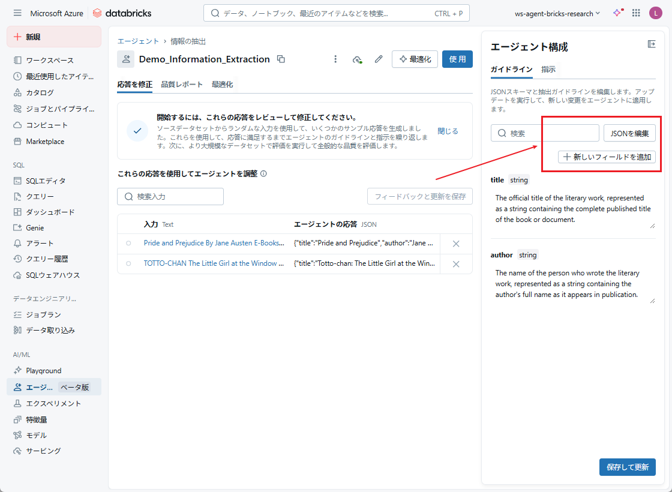Viewport: 672px width, 492px height.
Task: Select the Pride and Prejudice row radio
Action: click(128, 243)
